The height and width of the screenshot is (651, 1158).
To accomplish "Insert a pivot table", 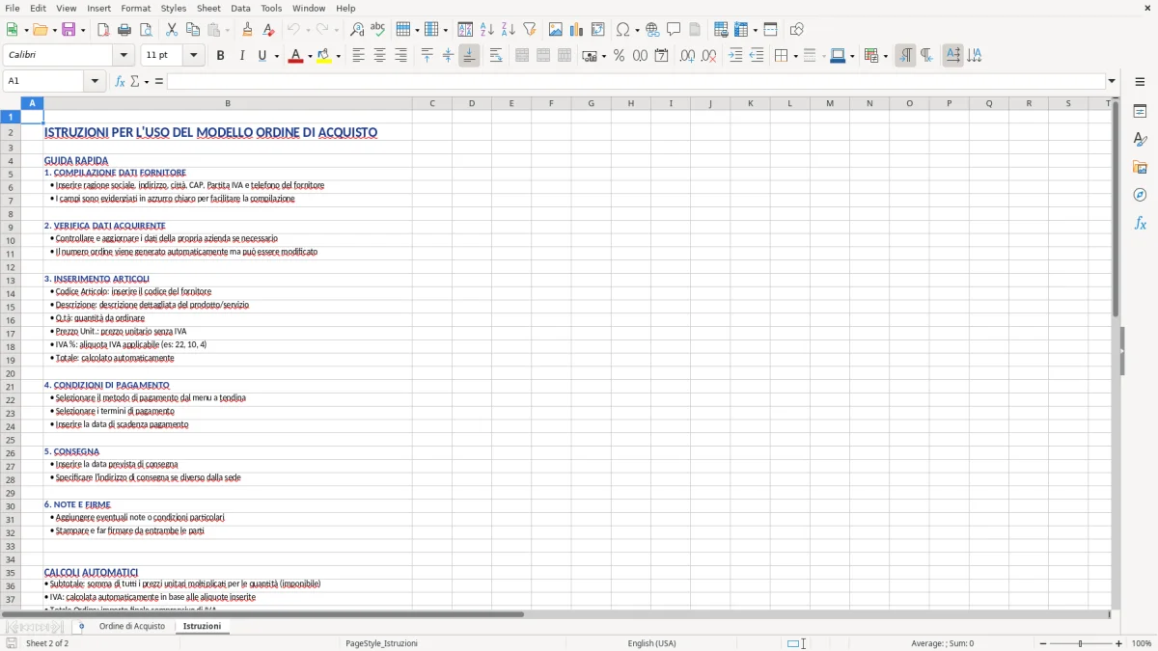I will pos(598,30).
